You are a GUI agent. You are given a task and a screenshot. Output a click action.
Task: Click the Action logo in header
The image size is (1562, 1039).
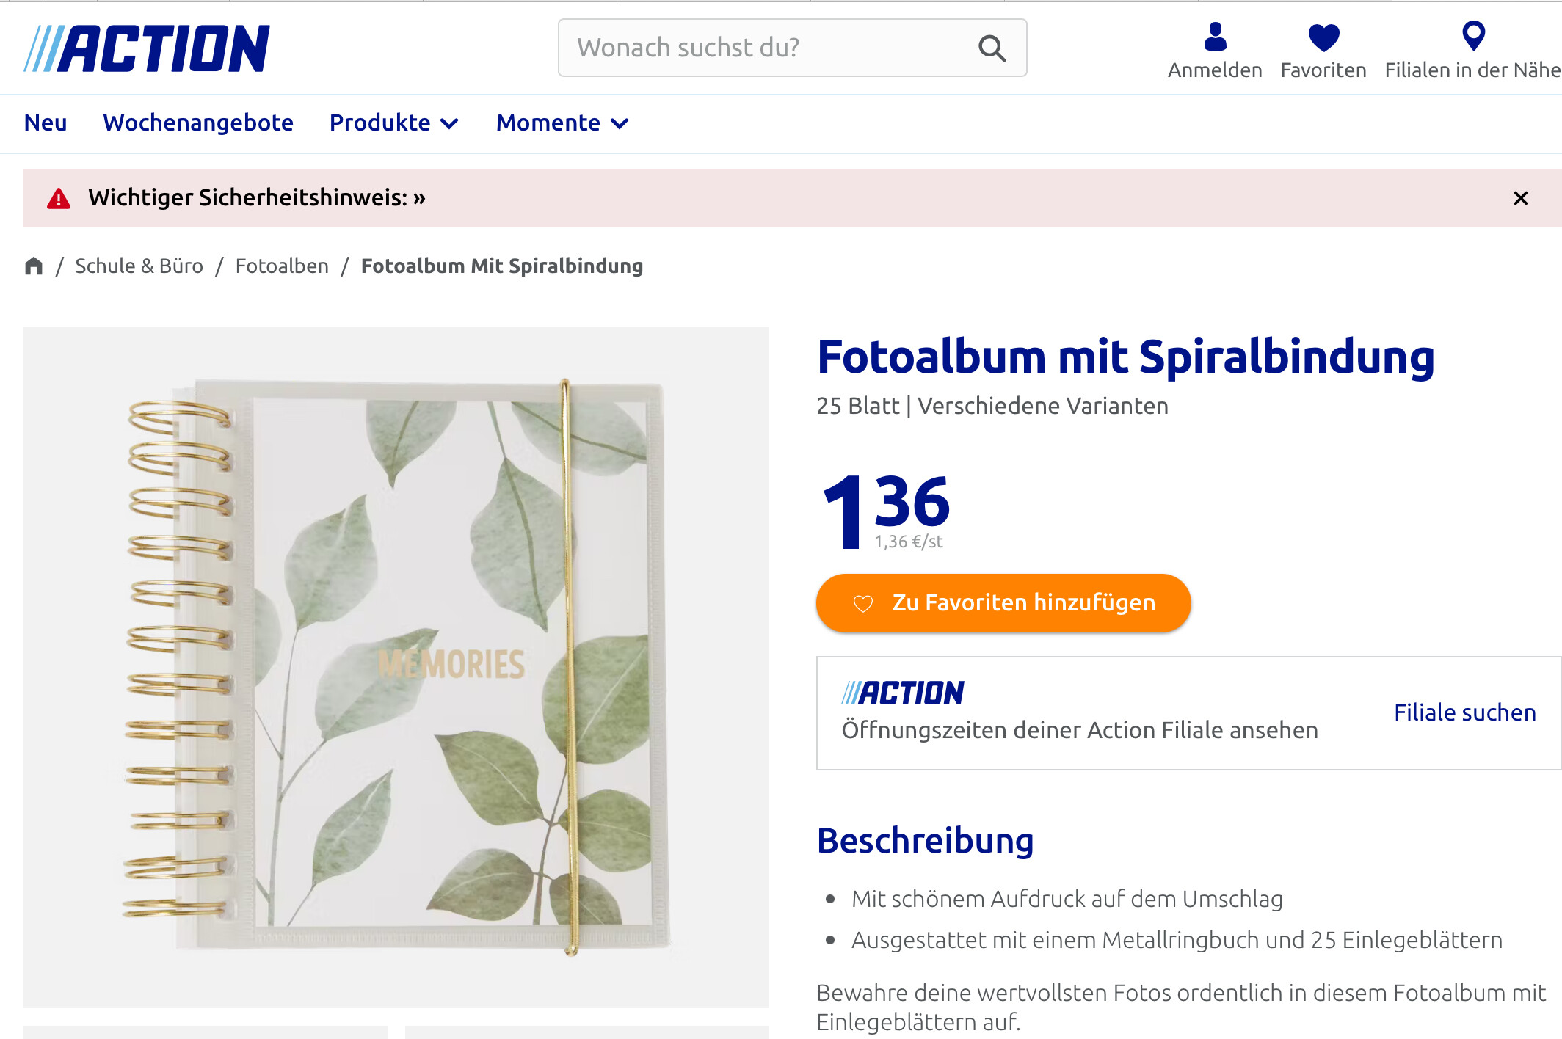click(147, 48)
